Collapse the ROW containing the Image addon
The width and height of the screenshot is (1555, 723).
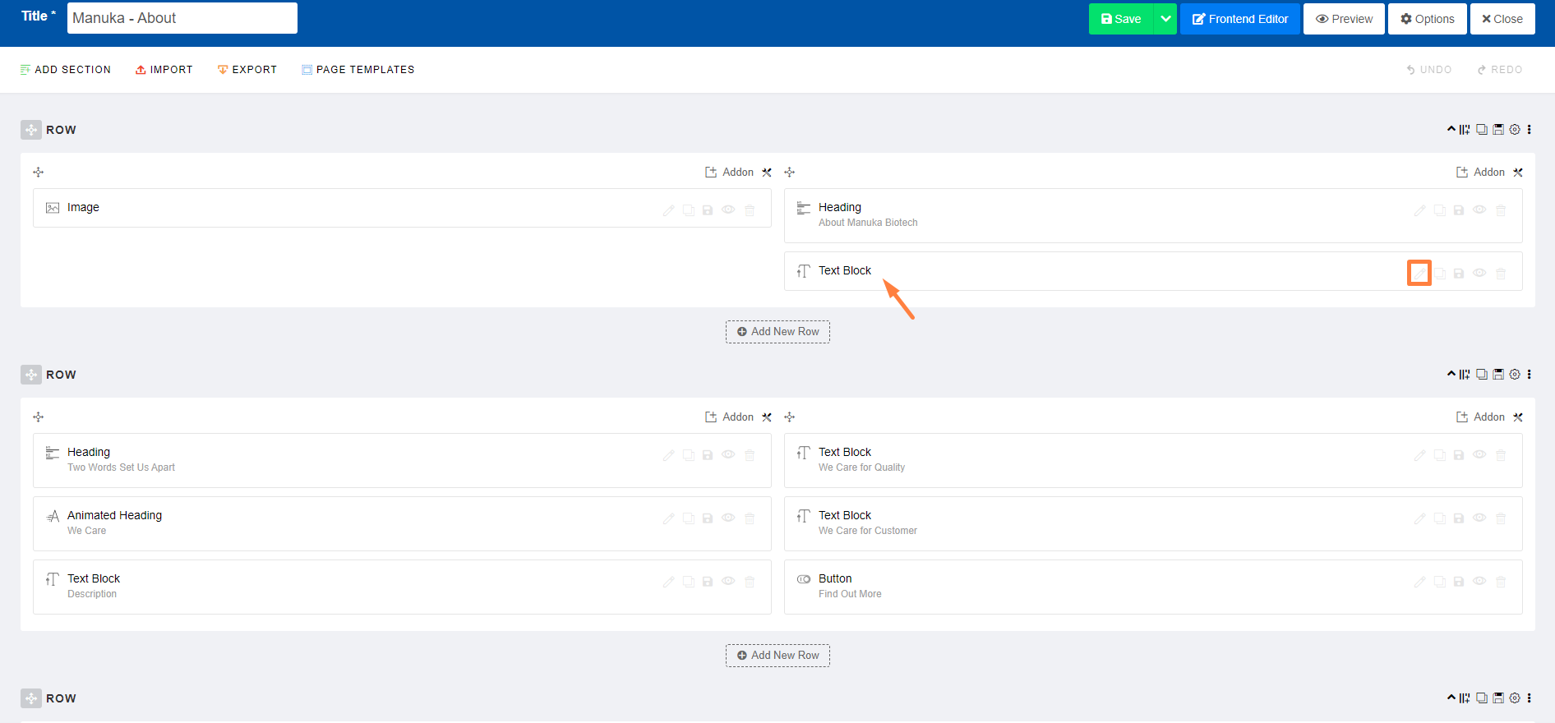click(1451, 129)
